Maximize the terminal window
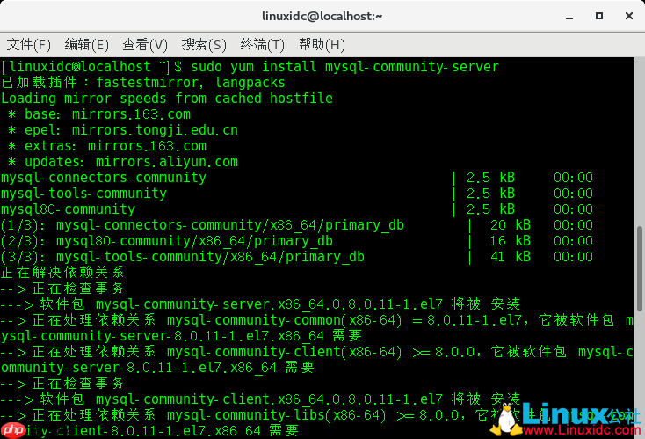This screenshot has width=645, height=439. click(x=599, y=16)
